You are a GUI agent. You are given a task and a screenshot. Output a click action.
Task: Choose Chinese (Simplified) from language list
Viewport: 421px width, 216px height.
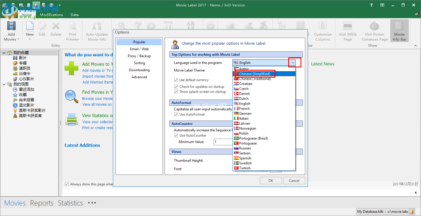[264, 74]
